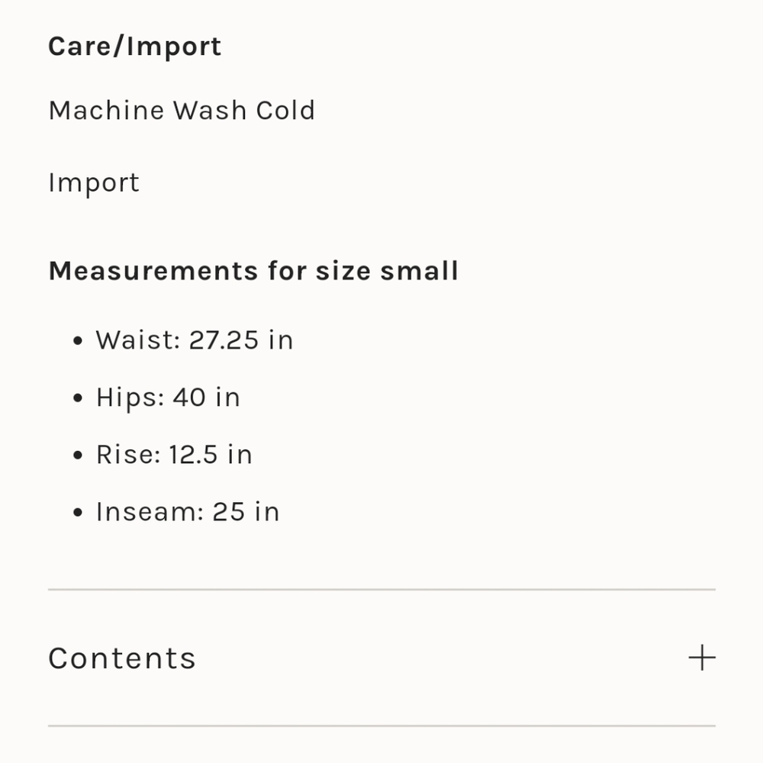Viewport: 763px width, 763px height.
Task: Click the divider line above Contents
Action: (x=381, y=589)
